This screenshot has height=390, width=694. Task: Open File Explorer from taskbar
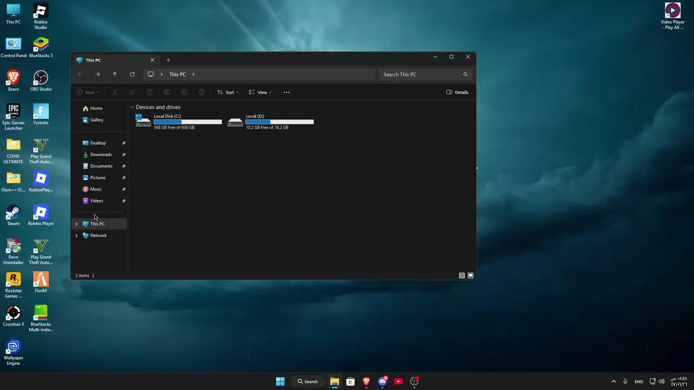point(335,381)
